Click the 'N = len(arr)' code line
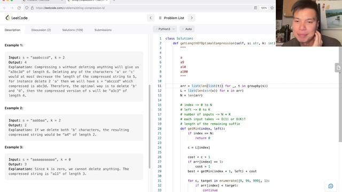 click(x=191, y=95)
